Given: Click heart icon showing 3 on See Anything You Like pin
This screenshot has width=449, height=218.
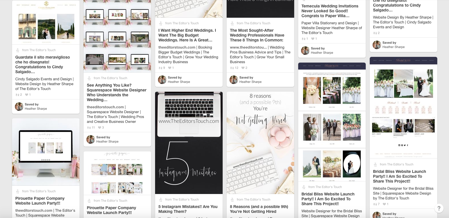Looking at the screenshot, I should pos(100,128).
